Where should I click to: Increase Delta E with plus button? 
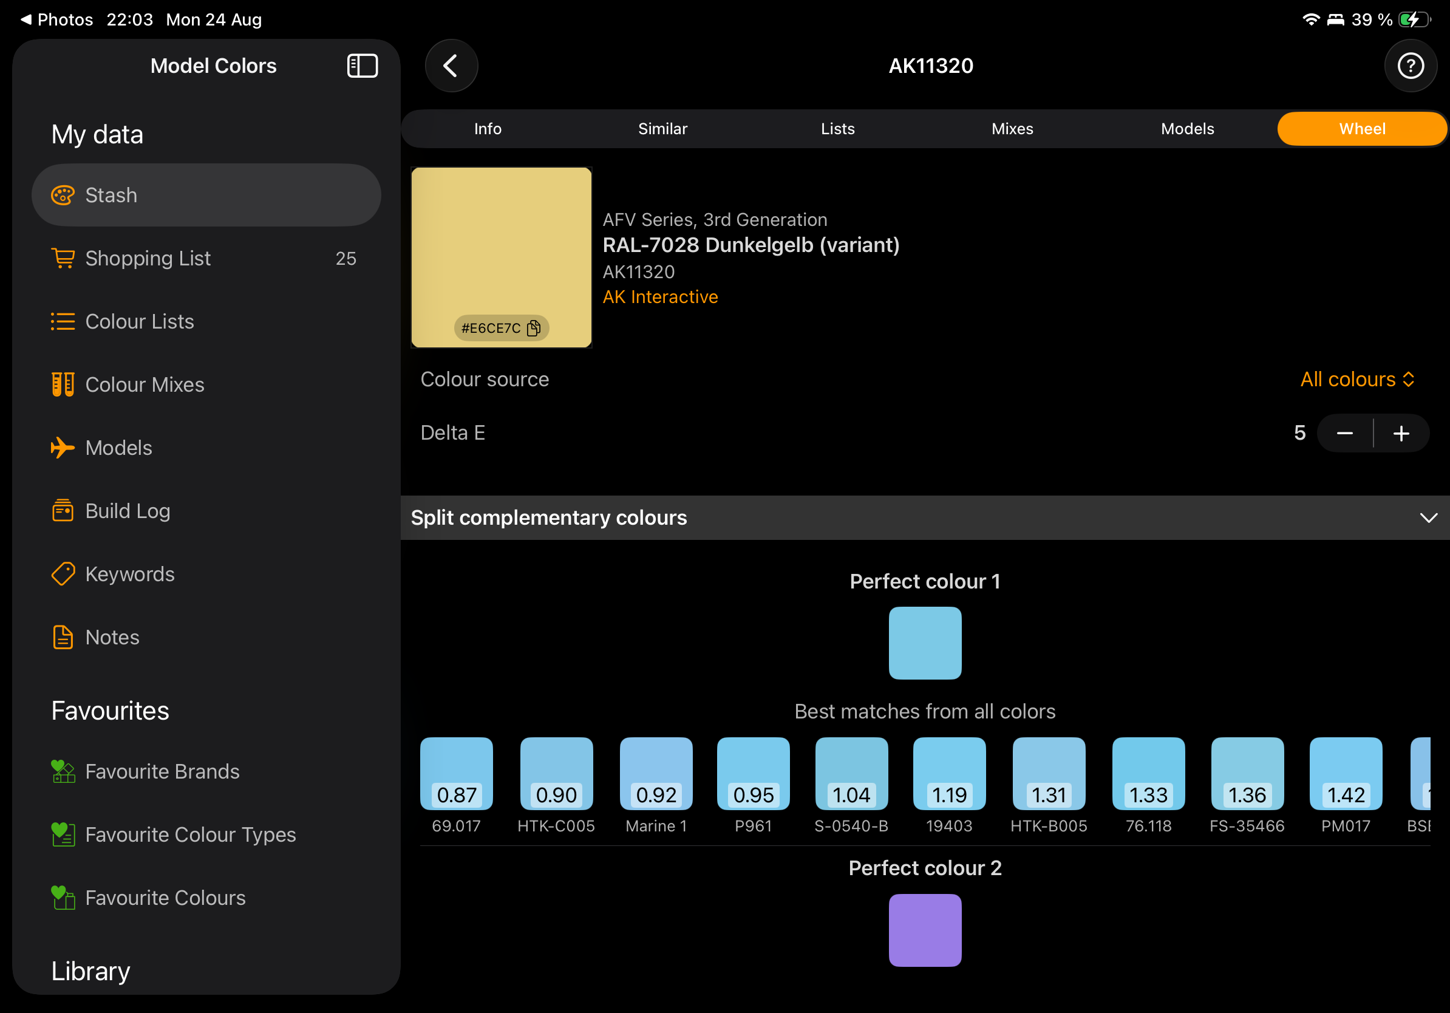pos(1401,433)
